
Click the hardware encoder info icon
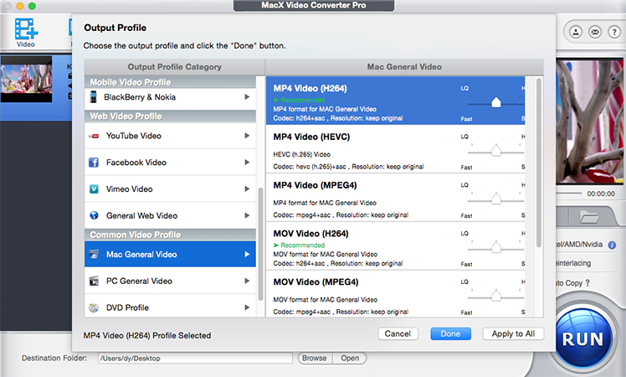(612, 245)
